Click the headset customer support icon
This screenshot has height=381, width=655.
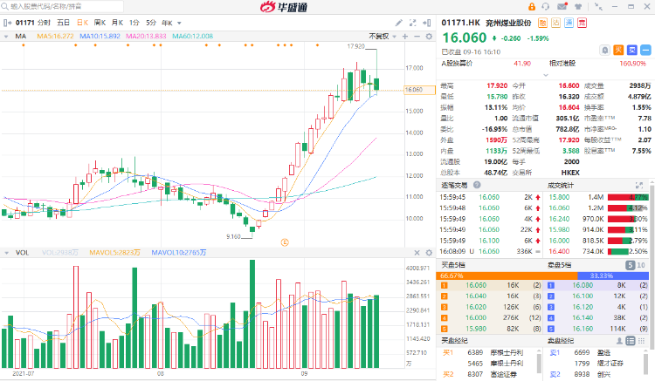(546, 7)
